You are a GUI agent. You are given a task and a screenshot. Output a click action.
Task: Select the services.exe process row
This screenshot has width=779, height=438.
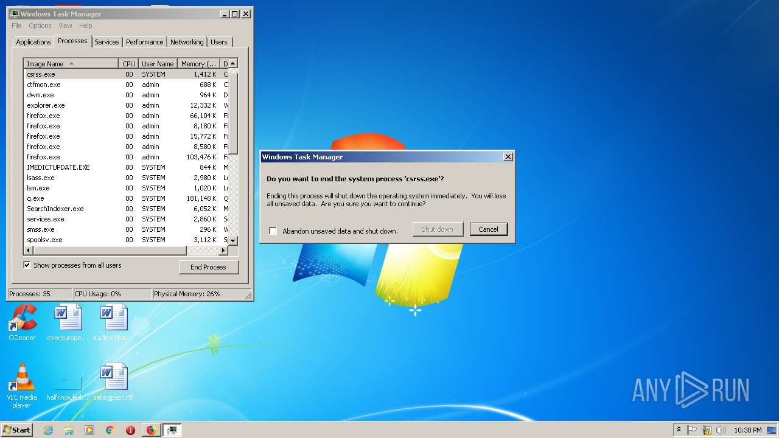click(126, 219)
